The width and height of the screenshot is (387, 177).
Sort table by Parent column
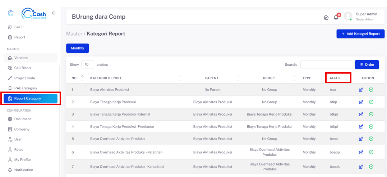tap(238, 78)
